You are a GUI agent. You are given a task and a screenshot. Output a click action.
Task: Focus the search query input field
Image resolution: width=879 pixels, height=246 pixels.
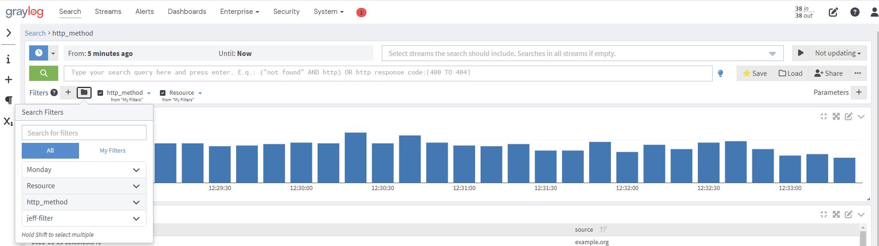(388, 73)
